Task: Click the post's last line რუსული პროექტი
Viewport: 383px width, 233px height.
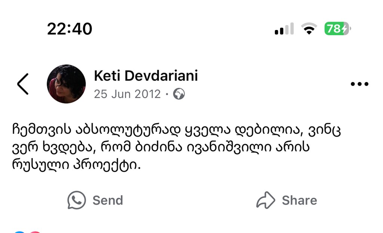Action: [x=77, y=164]
